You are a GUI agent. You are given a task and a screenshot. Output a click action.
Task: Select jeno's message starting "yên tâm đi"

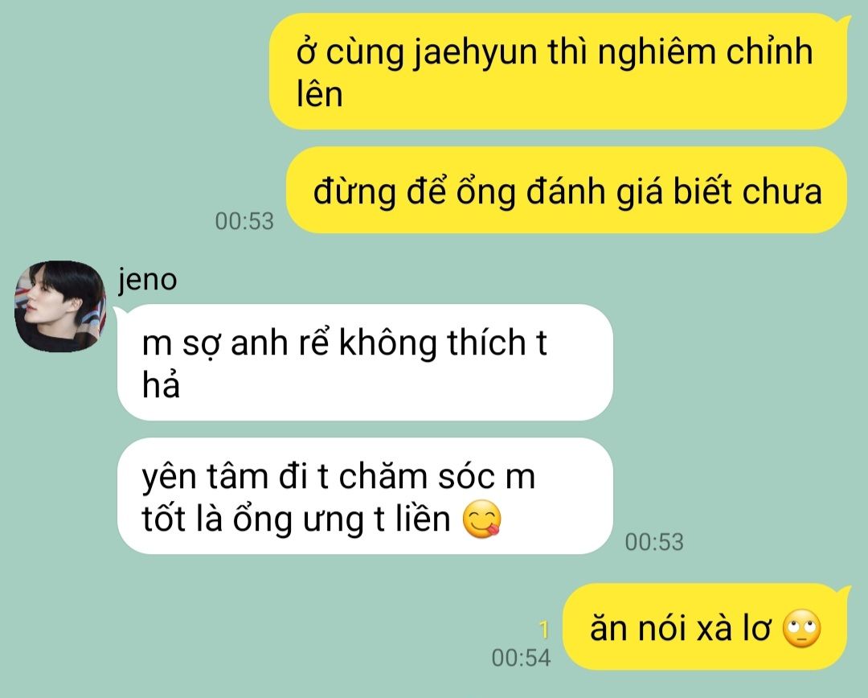coord(366,496)
